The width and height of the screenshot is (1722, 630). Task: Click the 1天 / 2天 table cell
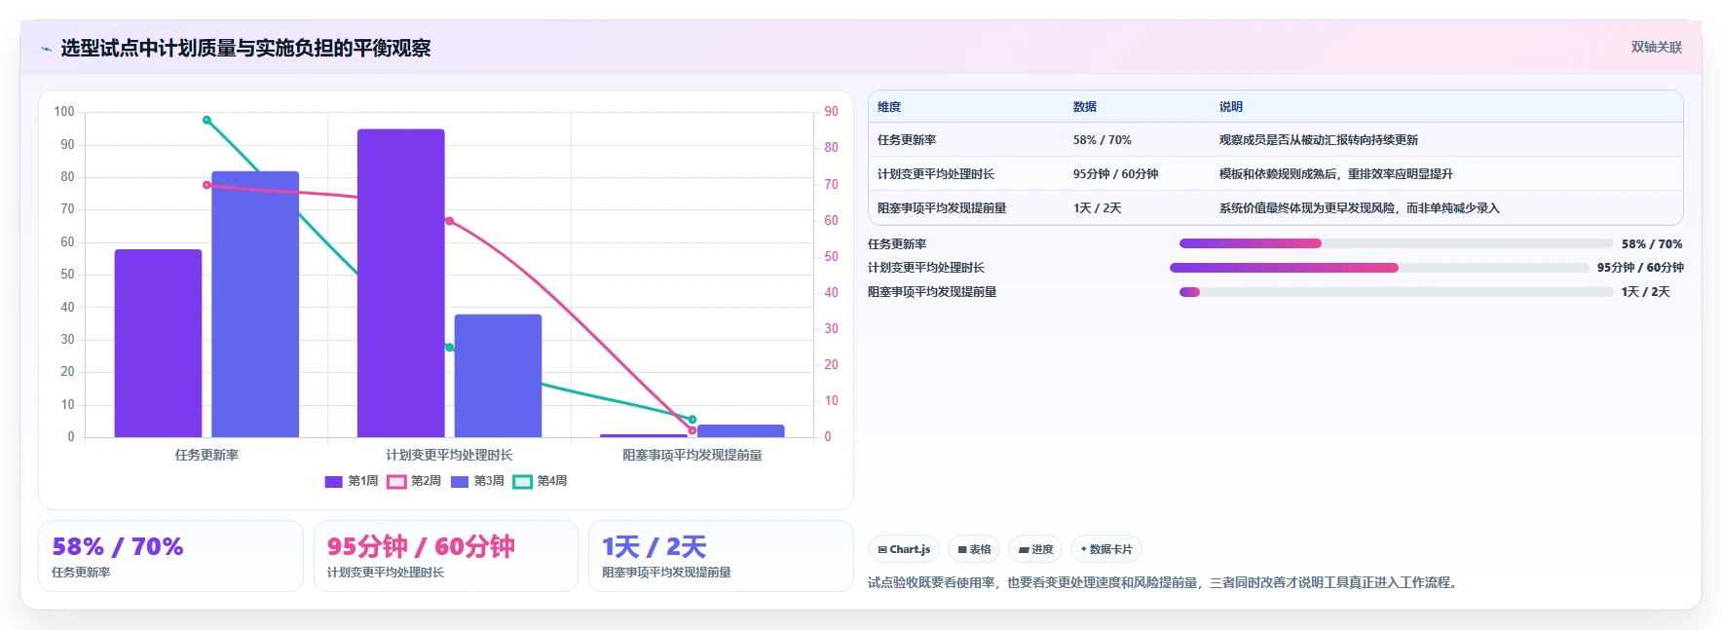coord(1098,208)
